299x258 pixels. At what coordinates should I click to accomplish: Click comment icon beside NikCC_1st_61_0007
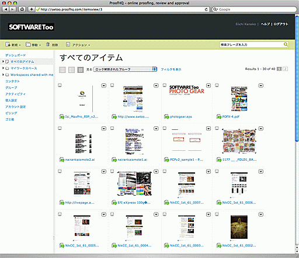tap(166, 203)
